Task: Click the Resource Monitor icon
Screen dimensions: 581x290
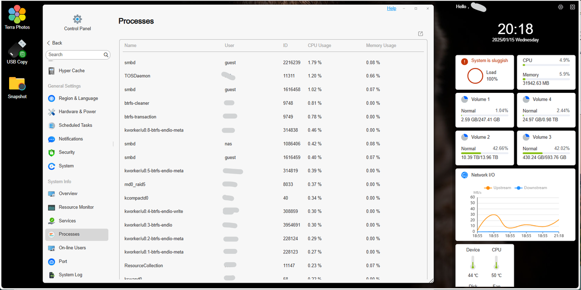Action: (x=51, y=207)
